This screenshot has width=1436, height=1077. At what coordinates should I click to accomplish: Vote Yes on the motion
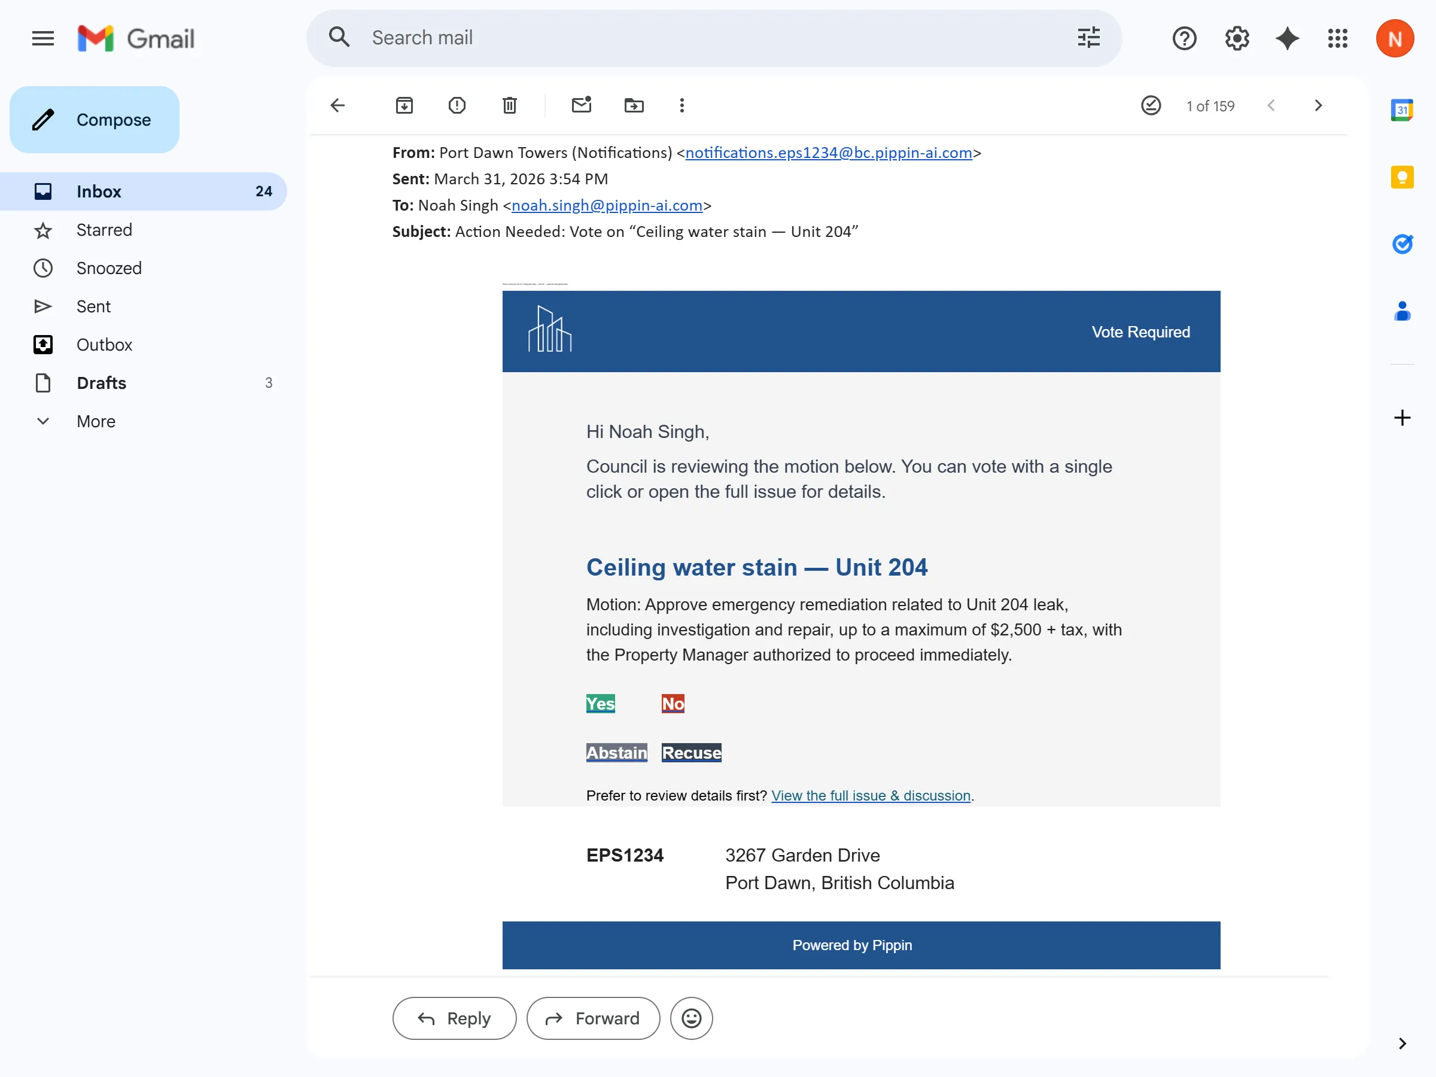(600, 703)
